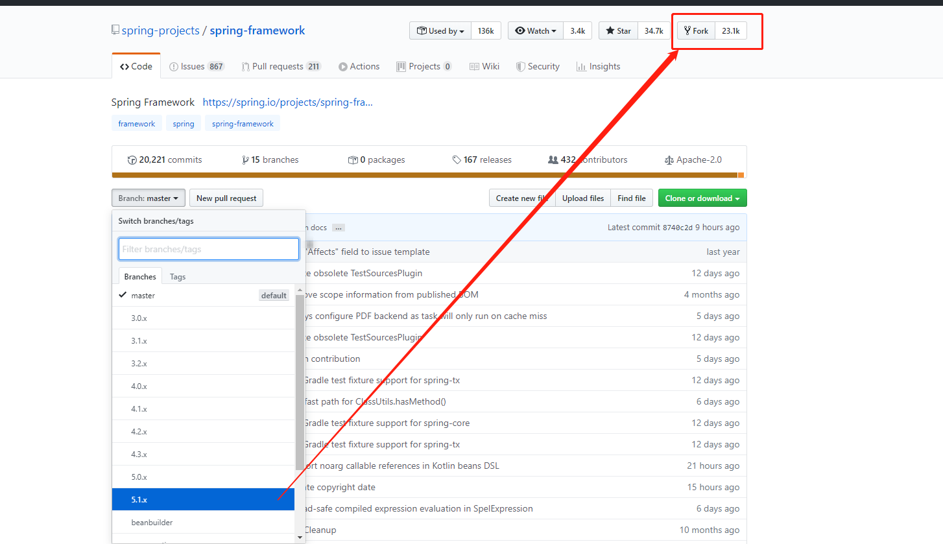Click the branch list scroll-down arrow
The image size is (943, 544).
(300, 537)
